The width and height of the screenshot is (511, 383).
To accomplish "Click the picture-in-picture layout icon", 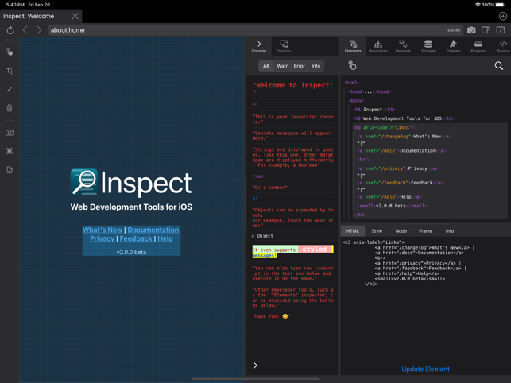I will (501, 30).
